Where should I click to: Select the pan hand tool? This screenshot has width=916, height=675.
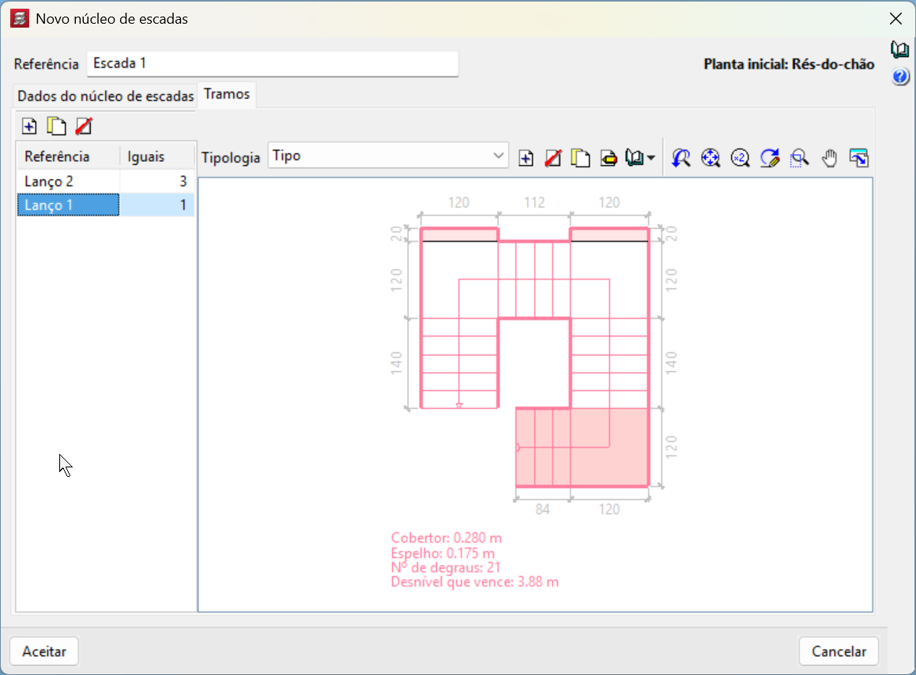click(829, 158)
